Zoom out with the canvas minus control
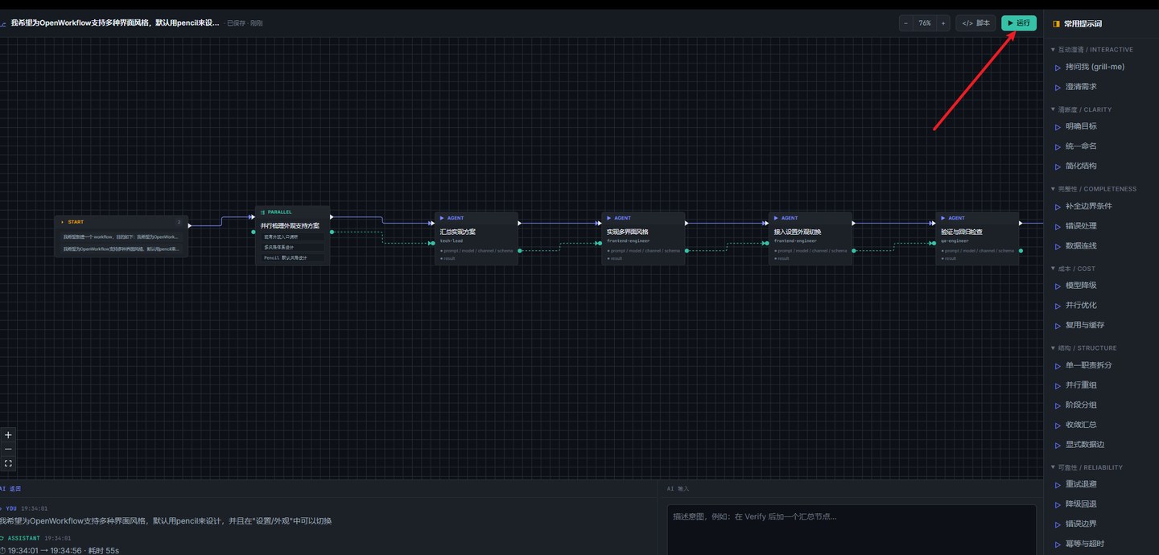1159x555 pixels. [8, 450]
